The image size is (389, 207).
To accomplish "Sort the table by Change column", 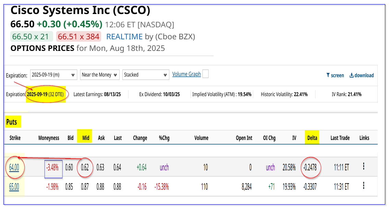I will click(140, 138).
